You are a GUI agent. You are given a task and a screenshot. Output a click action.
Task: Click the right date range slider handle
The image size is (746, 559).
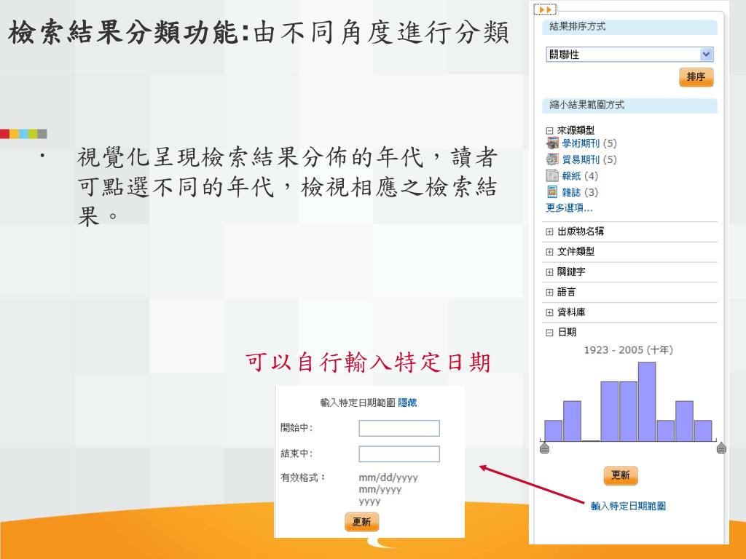[x=721, y=448]
